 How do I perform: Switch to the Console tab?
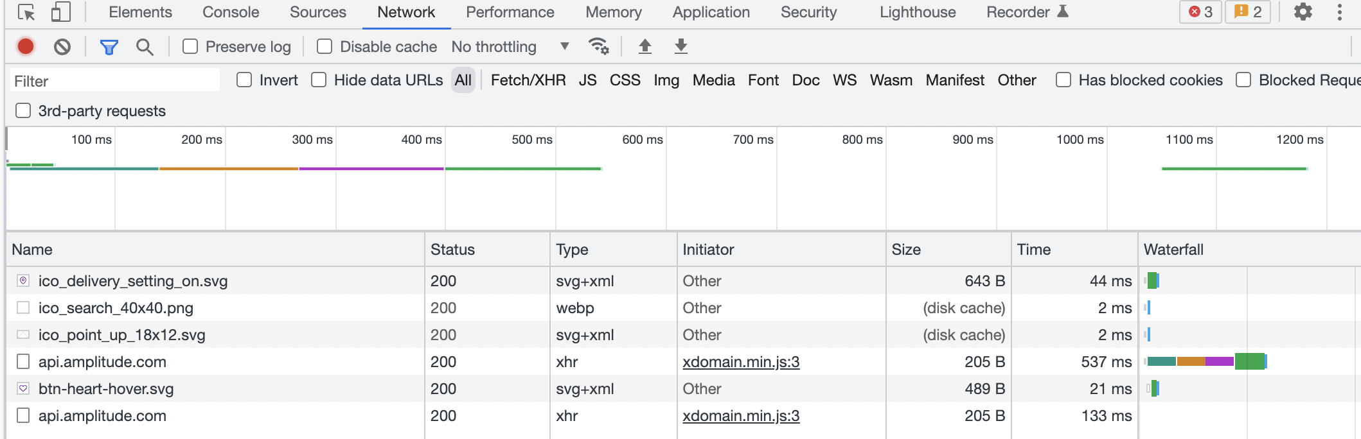click(x=231, y=12)
